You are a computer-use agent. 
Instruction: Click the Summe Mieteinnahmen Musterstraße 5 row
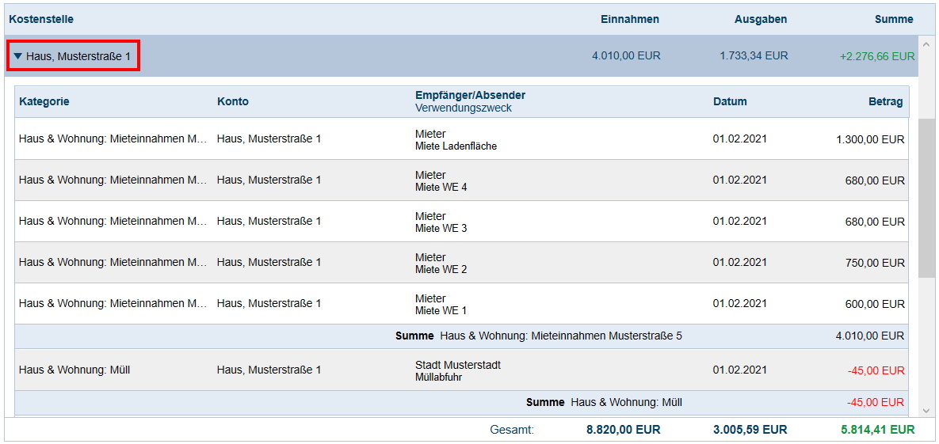539,336
